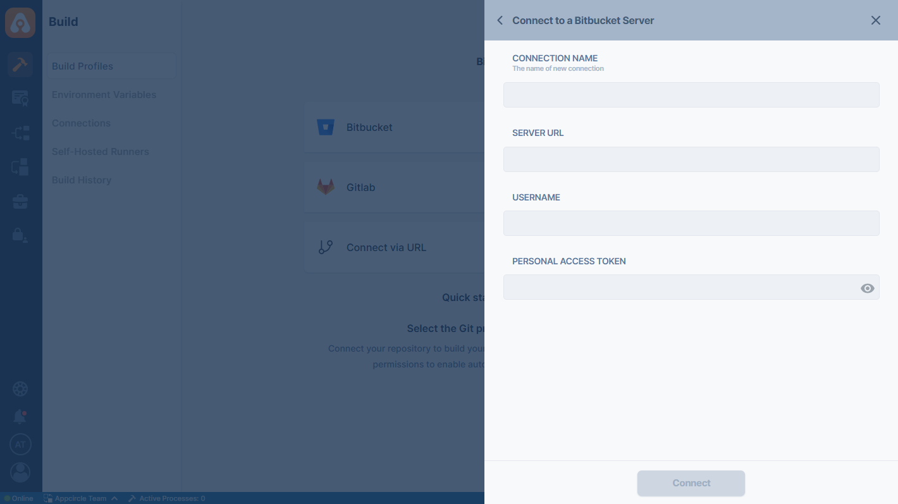
Task: Focus the Server URL input field
Action: point(691,159)
